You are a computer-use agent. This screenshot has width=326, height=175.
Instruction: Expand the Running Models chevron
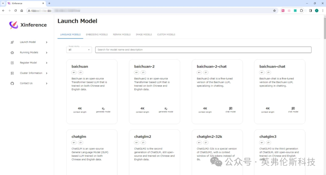click(x=46, y=53)
